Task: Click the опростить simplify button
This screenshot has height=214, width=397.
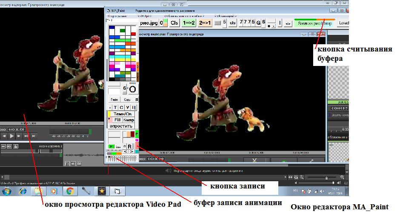Action: pyautogui.click(x=121, y=126)
